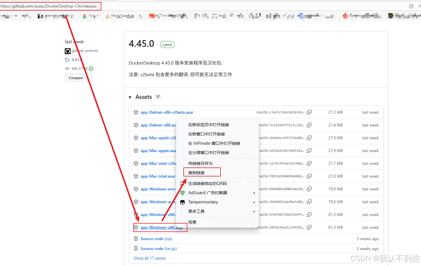Click package icon beside app-Mac-intel.asar
The image size is (421, 266).
[136, 176]
